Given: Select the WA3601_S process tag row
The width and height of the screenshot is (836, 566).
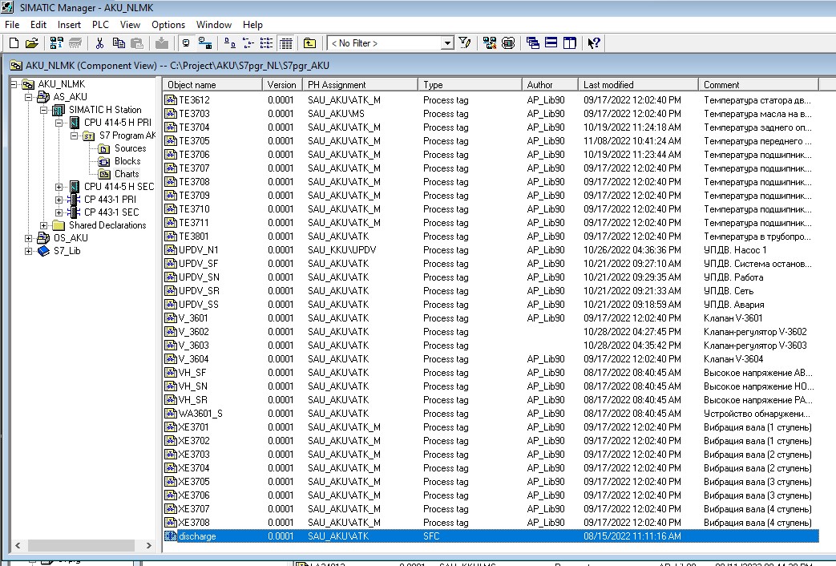Looking at the screenshot, I should tap(491, 414).
